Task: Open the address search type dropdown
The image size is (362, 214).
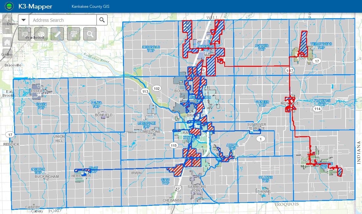Action: (x=23, y=20)
